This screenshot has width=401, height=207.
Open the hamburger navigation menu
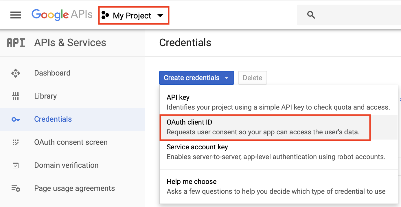coord(16,15)
